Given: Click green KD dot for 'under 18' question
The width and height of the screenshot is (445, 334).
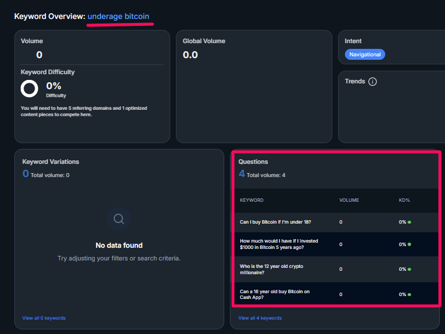Looking at the screenshot, I should [409, 222].
